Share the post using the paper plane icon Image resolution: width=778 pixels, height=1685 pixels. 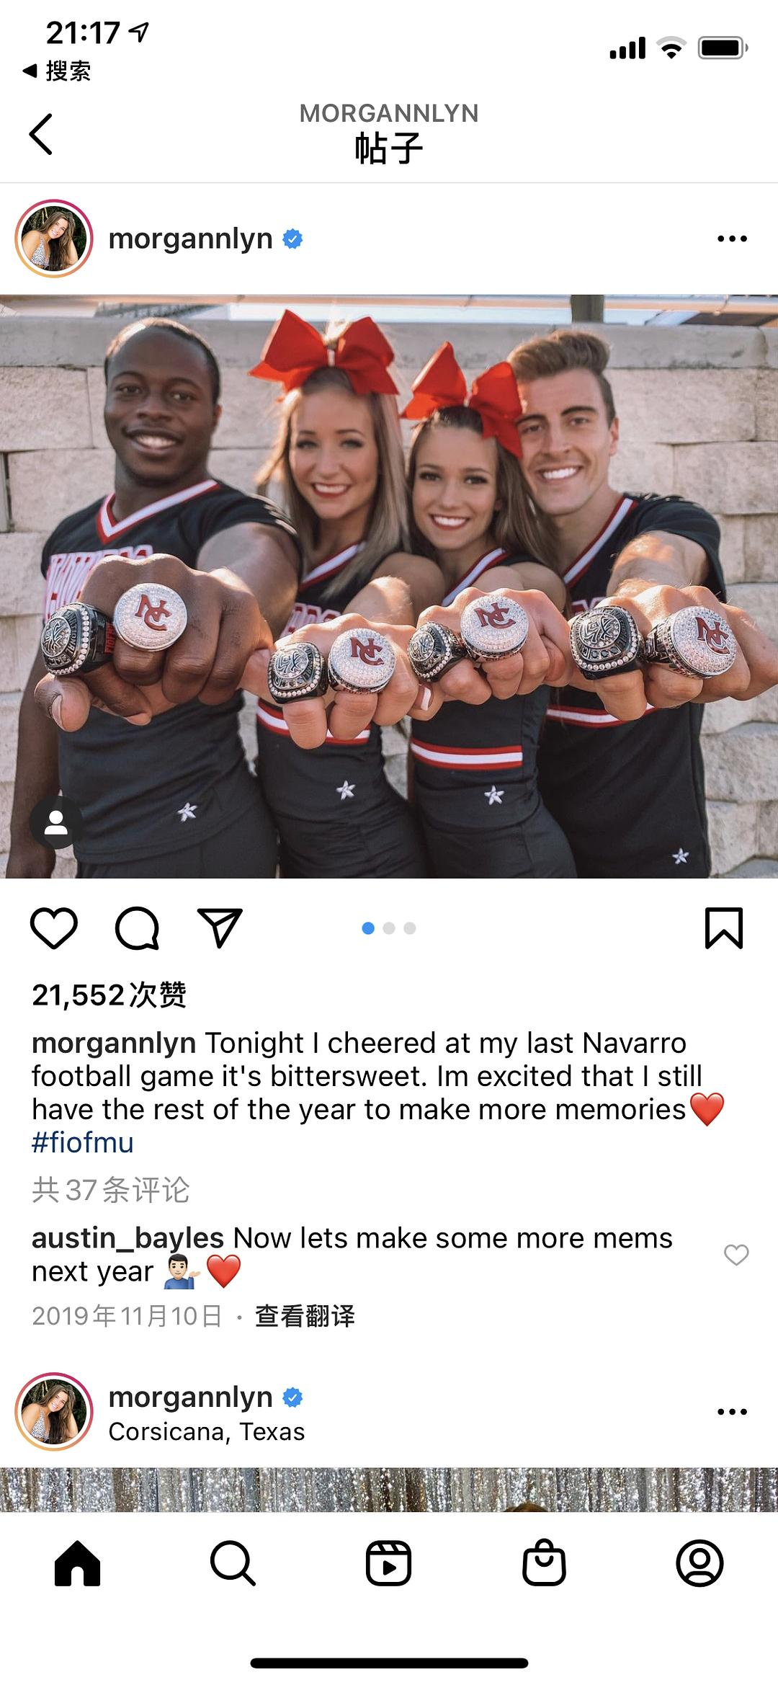point(220,928)
